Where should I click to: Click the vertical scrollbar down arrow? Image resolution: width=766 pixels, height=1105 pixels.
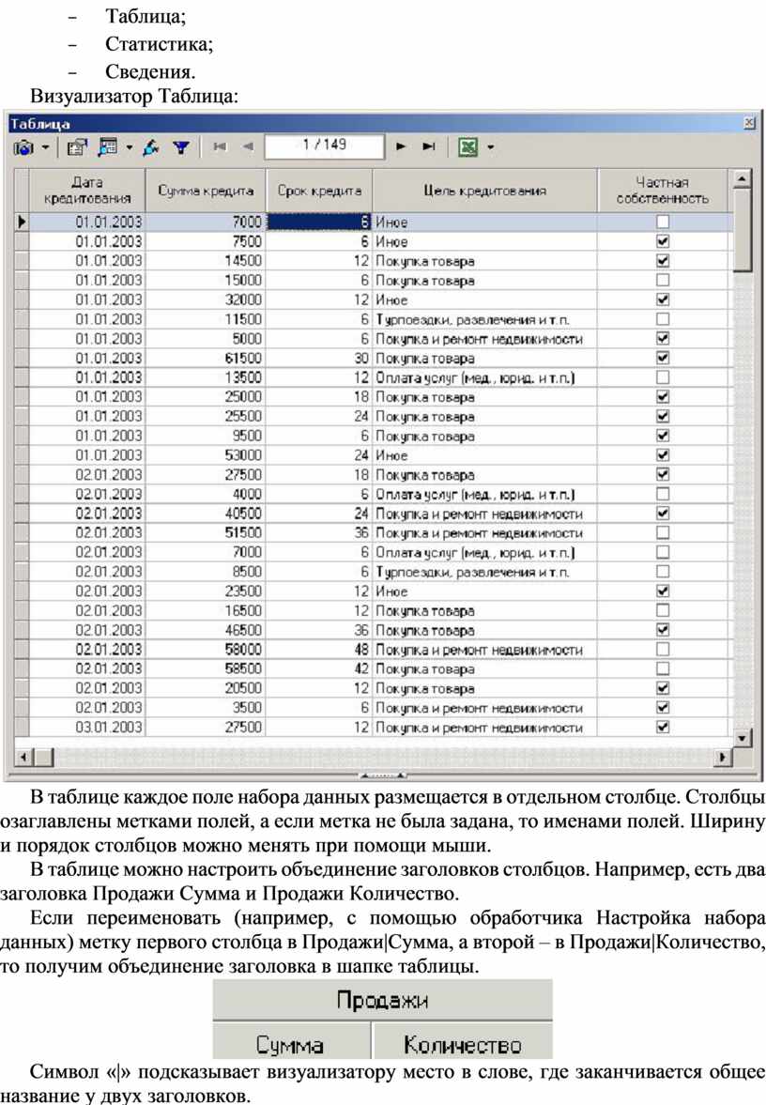[742, 738]
